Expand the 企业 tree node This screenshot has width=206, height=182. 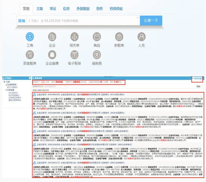4,82
